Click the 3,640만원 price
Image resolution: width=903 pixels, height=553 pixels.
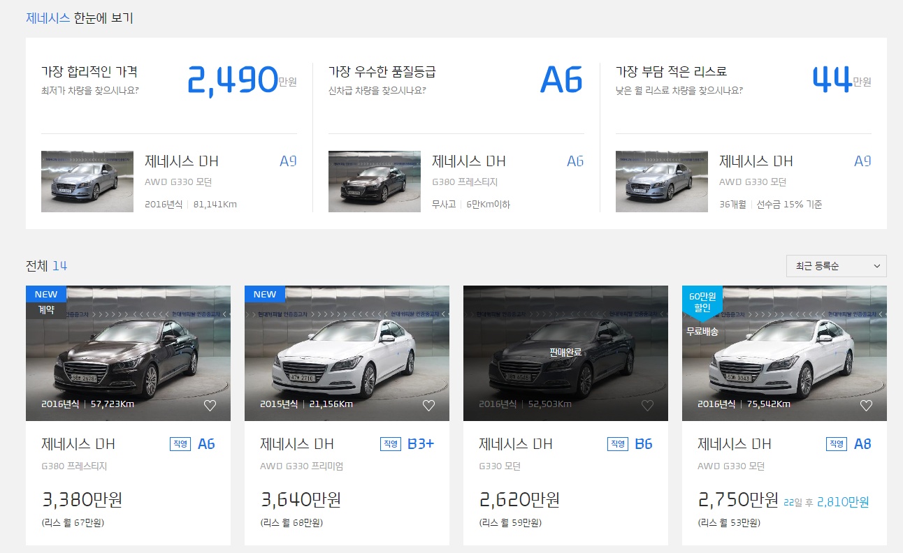coord(301,500)
